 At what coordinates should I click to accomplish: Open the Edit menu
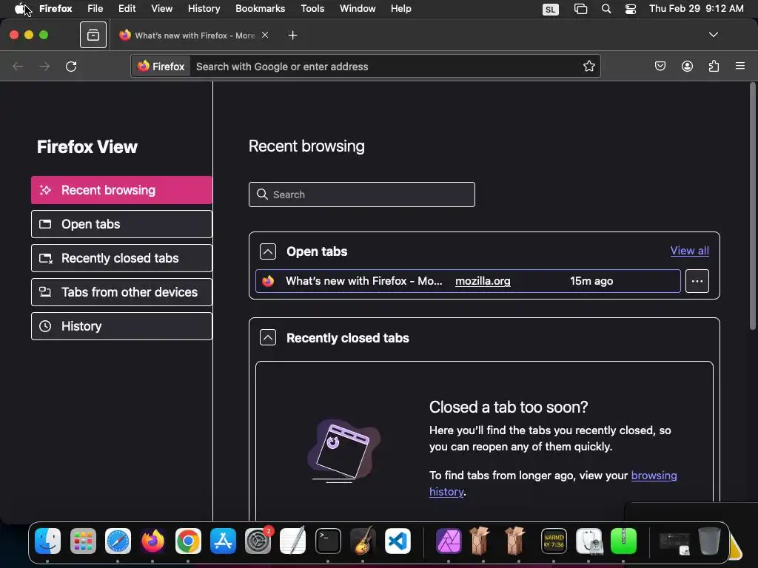click(127, 8)
